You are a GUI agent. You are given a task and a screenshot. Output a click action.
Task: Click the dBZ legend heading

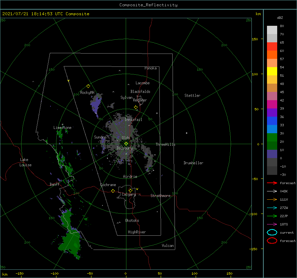tap(280, 18)
